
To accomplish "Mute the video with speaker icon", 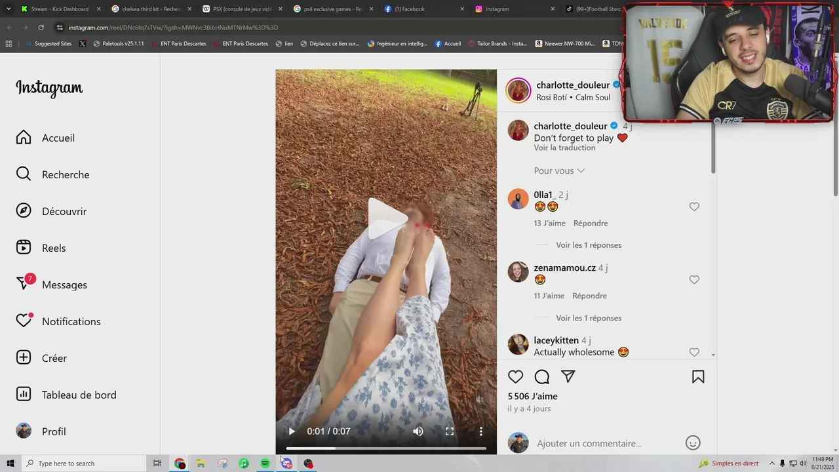I will [x=418, y=431].
